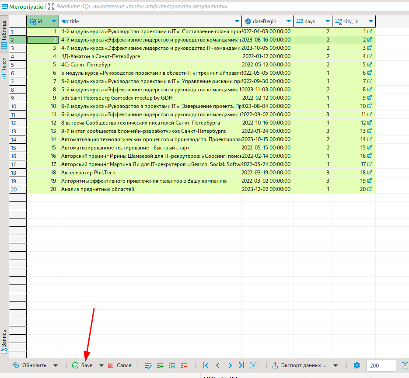
Task: Go to the previous row
Action: tap(218, 365)
